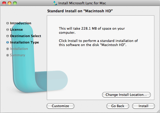Click text "This will take 228.1 MB"
This screenshot has height=113, width=160.
click(78, 28)
